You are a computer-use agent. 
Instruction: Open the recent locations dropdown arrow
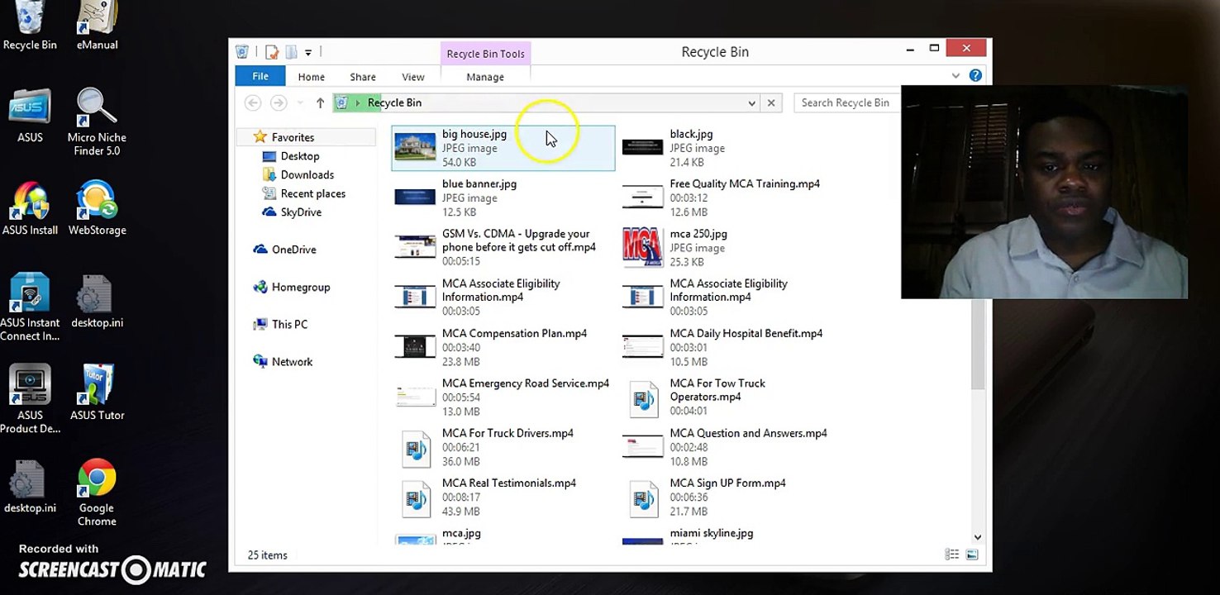pos(299,103)
